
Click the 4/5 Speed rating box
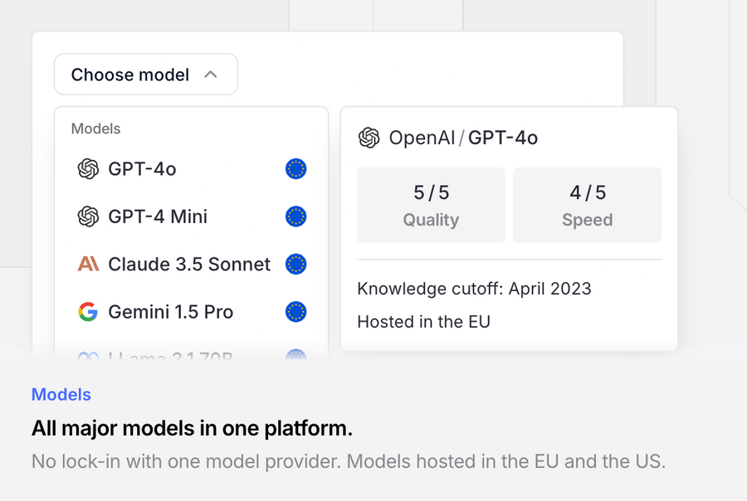(587, 205)
